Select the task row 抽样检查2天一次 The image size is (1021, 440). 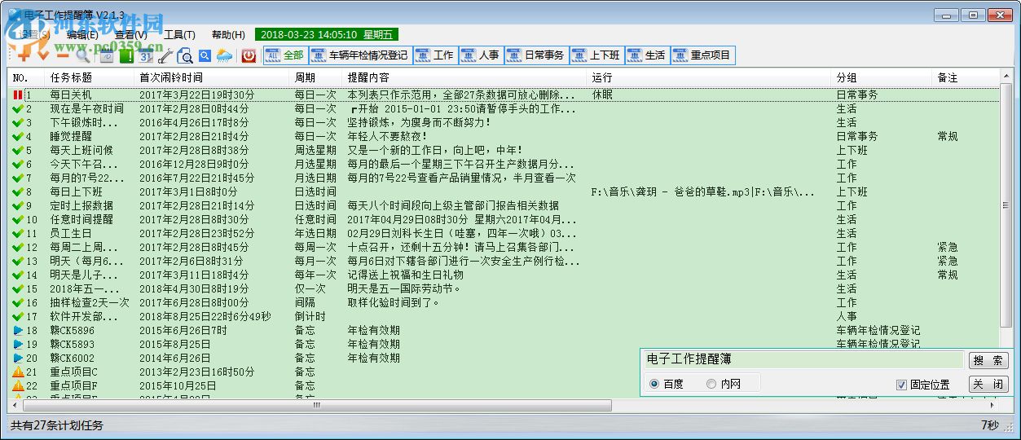(x=504, y=302)
